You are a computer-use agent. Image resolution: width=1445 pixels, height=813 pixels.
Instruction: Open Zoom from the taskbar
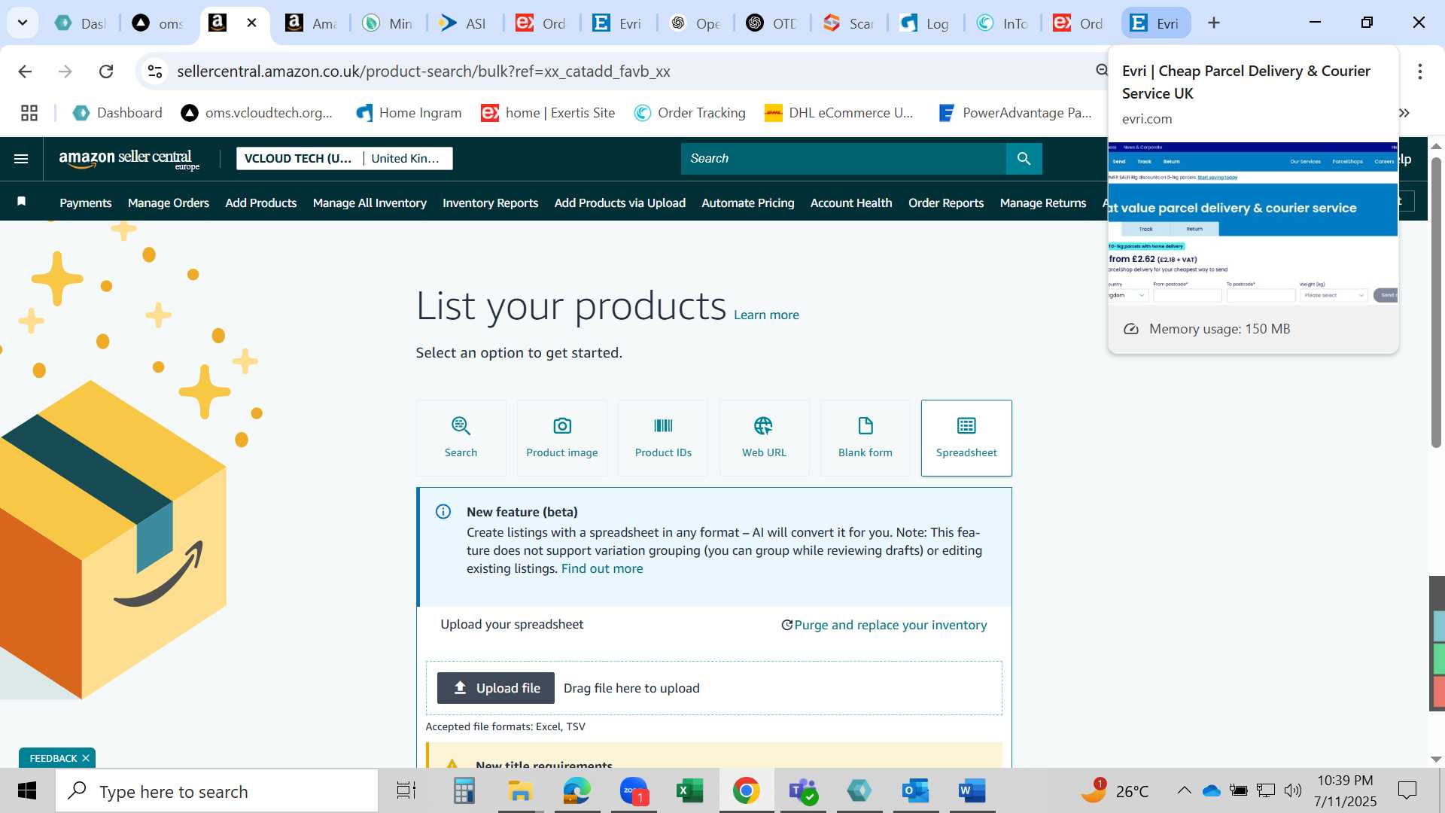pos(634,790)
